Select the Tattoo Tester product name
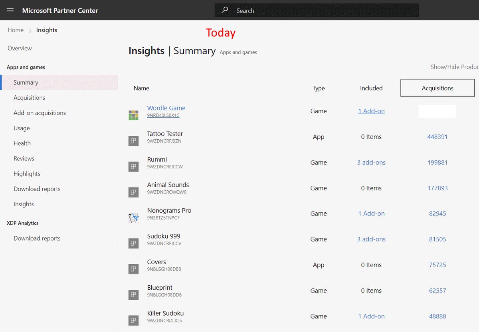This screenshot has height=332, width=479. click(x=165, y=134)
